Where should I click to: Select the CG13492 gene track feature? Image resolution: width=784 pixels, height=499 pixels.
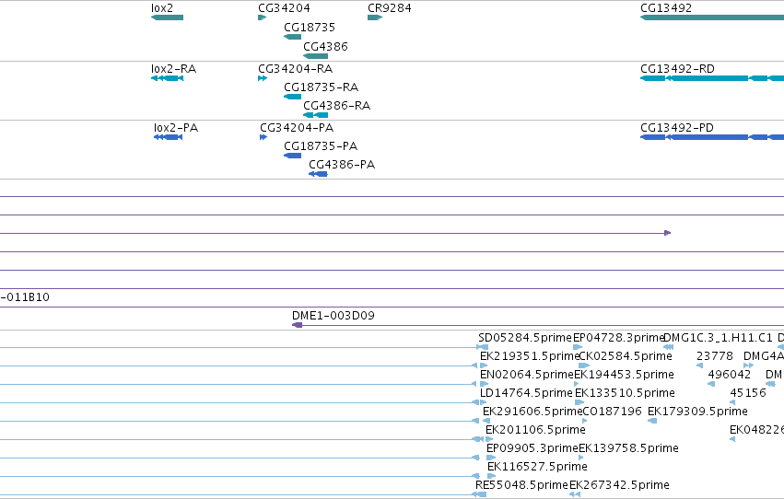pyautogui.click(x=712, y=17)
